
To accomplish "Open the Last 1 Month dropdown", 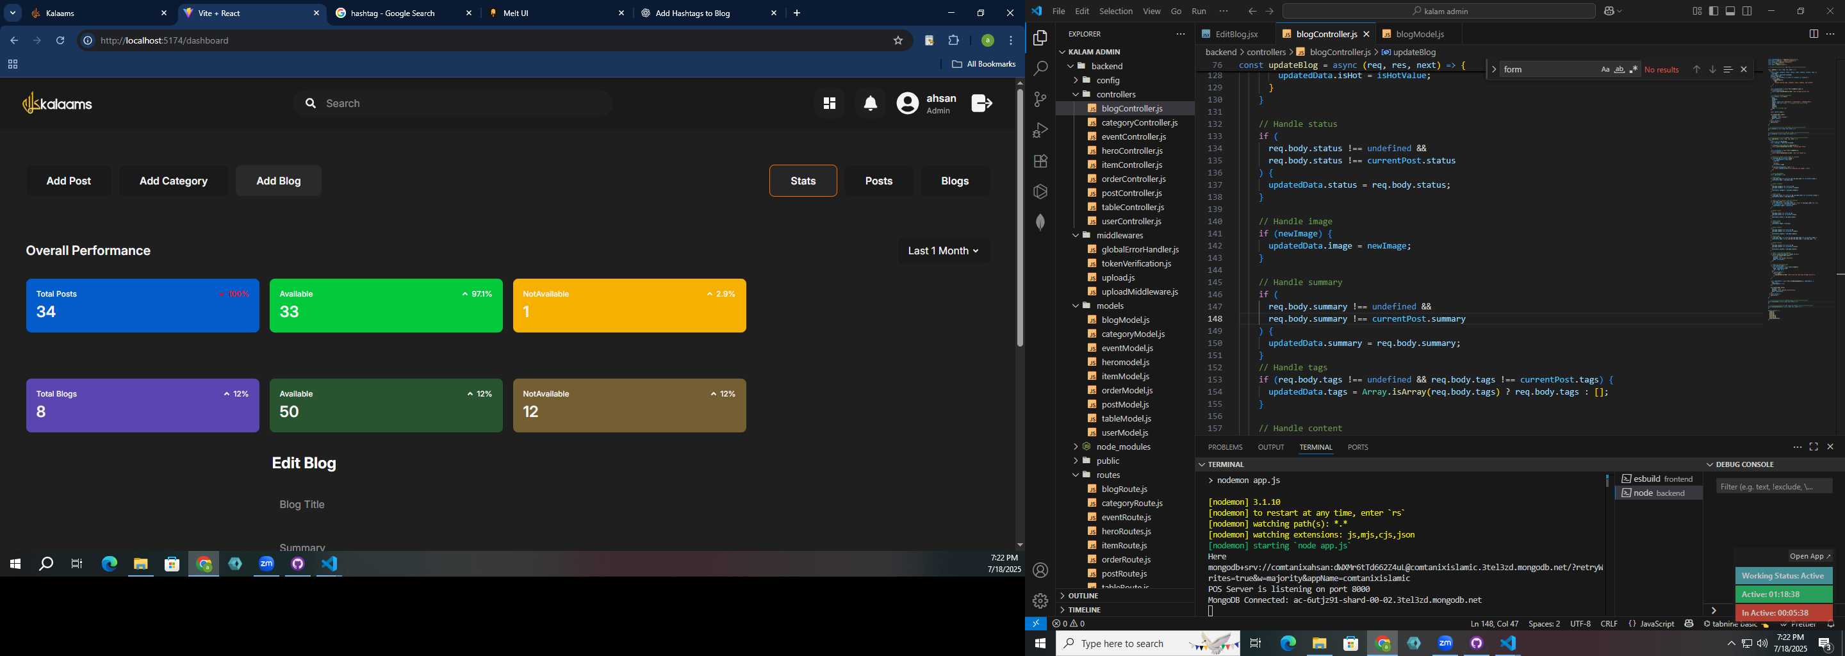I will click(944, 250).
